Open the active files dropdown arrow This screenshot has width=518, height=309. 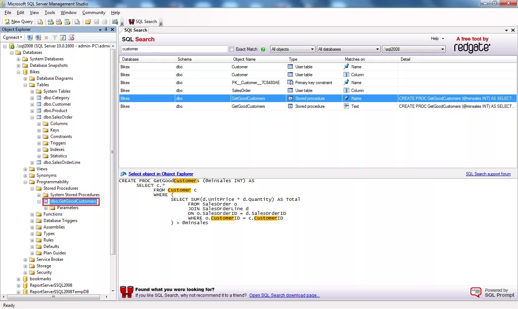tap(506, 30)
